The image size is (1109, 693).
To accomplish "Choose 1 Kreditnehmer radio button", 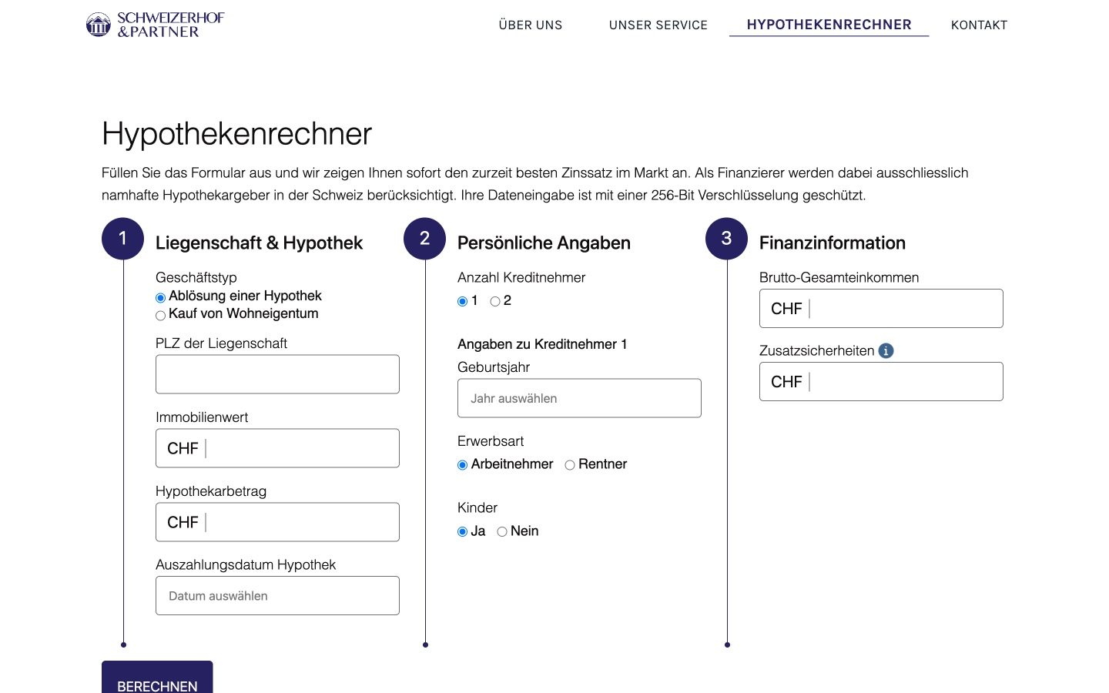I will click(462, 302).
